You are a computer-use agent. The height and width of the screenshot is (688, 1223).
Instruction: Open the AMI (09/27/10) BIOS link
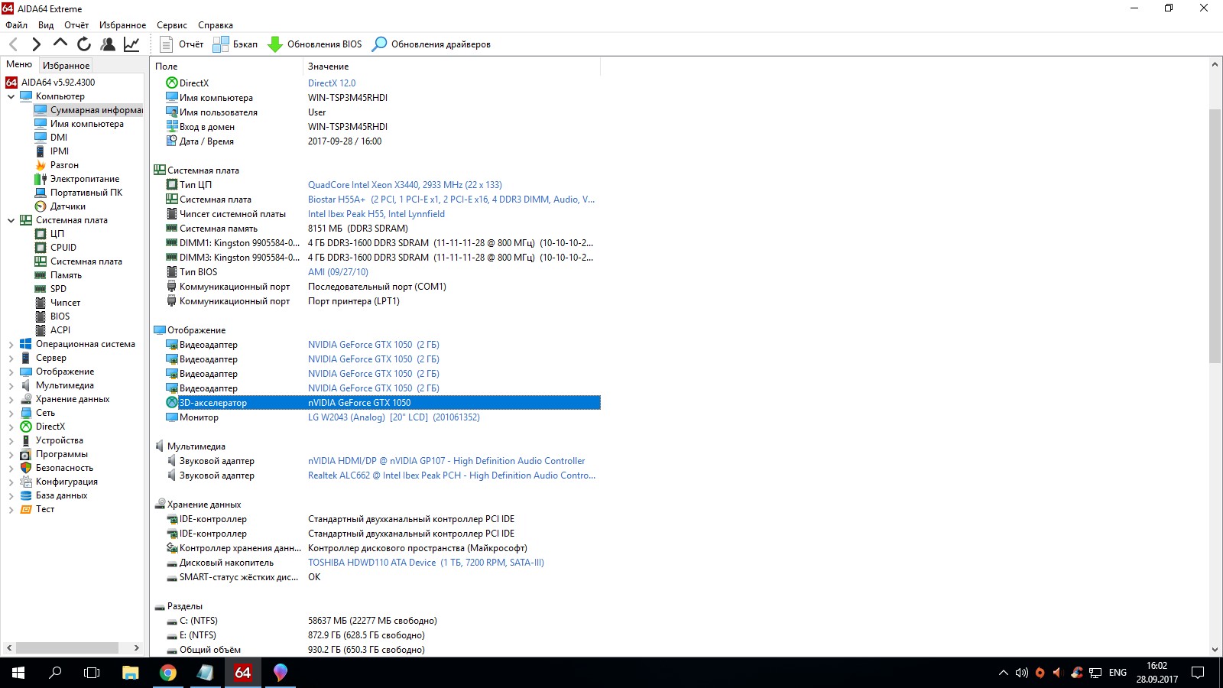coord(338,272)
